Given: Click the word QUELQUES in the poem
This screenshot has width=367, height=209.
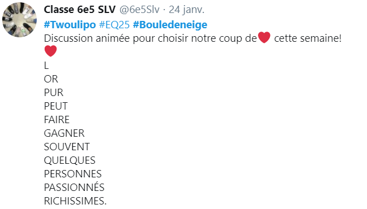Looking at the screenshot, I should pos(69,160).
